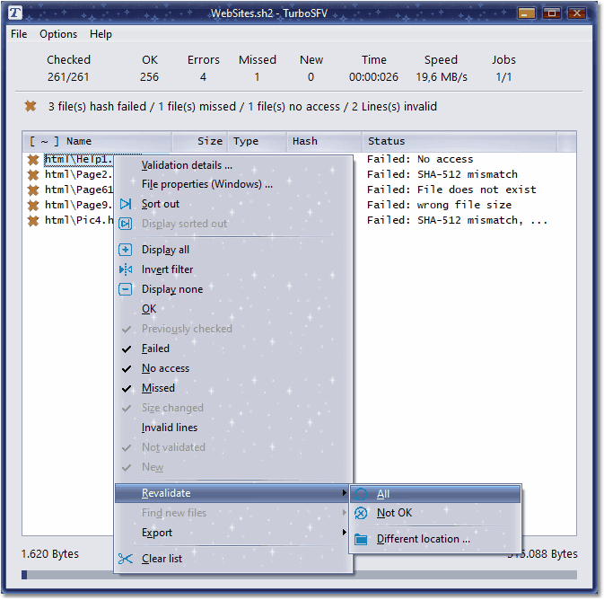Screen dimensions: 604x600
Task: Click 'Failed: File does not exist' status
Action: coord(451,190)
